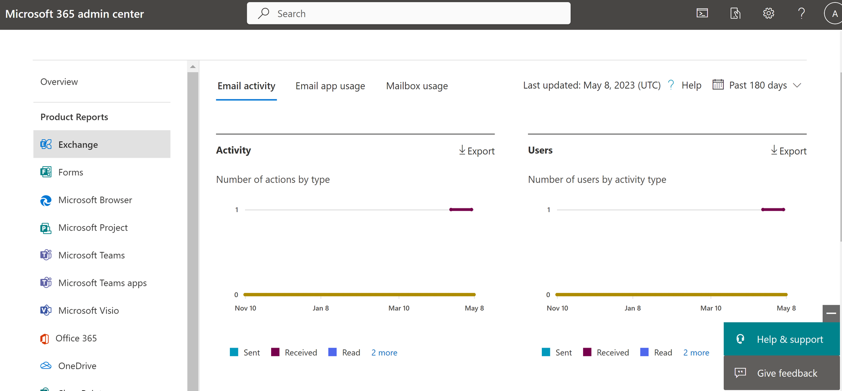Open the Office 365 report
Viewport: 842px width, 391px height.
(102, 338)
